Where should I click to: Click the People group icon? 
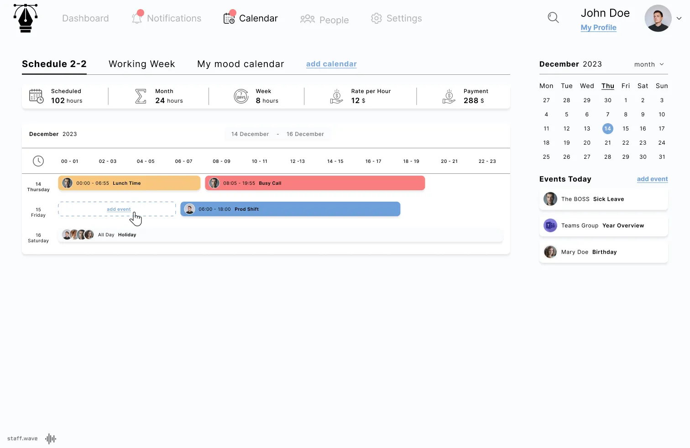tap(308, 19)
